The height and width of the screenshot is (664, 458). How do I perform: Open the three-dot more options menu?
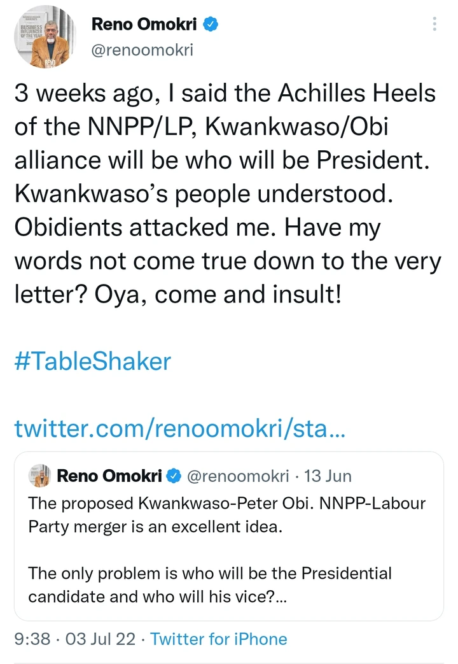[x=434, y=24]
